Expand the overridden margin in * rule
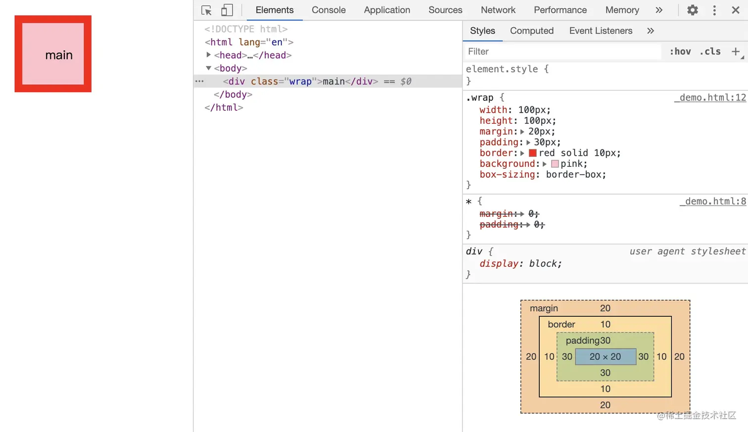 [x=522, y=214]
